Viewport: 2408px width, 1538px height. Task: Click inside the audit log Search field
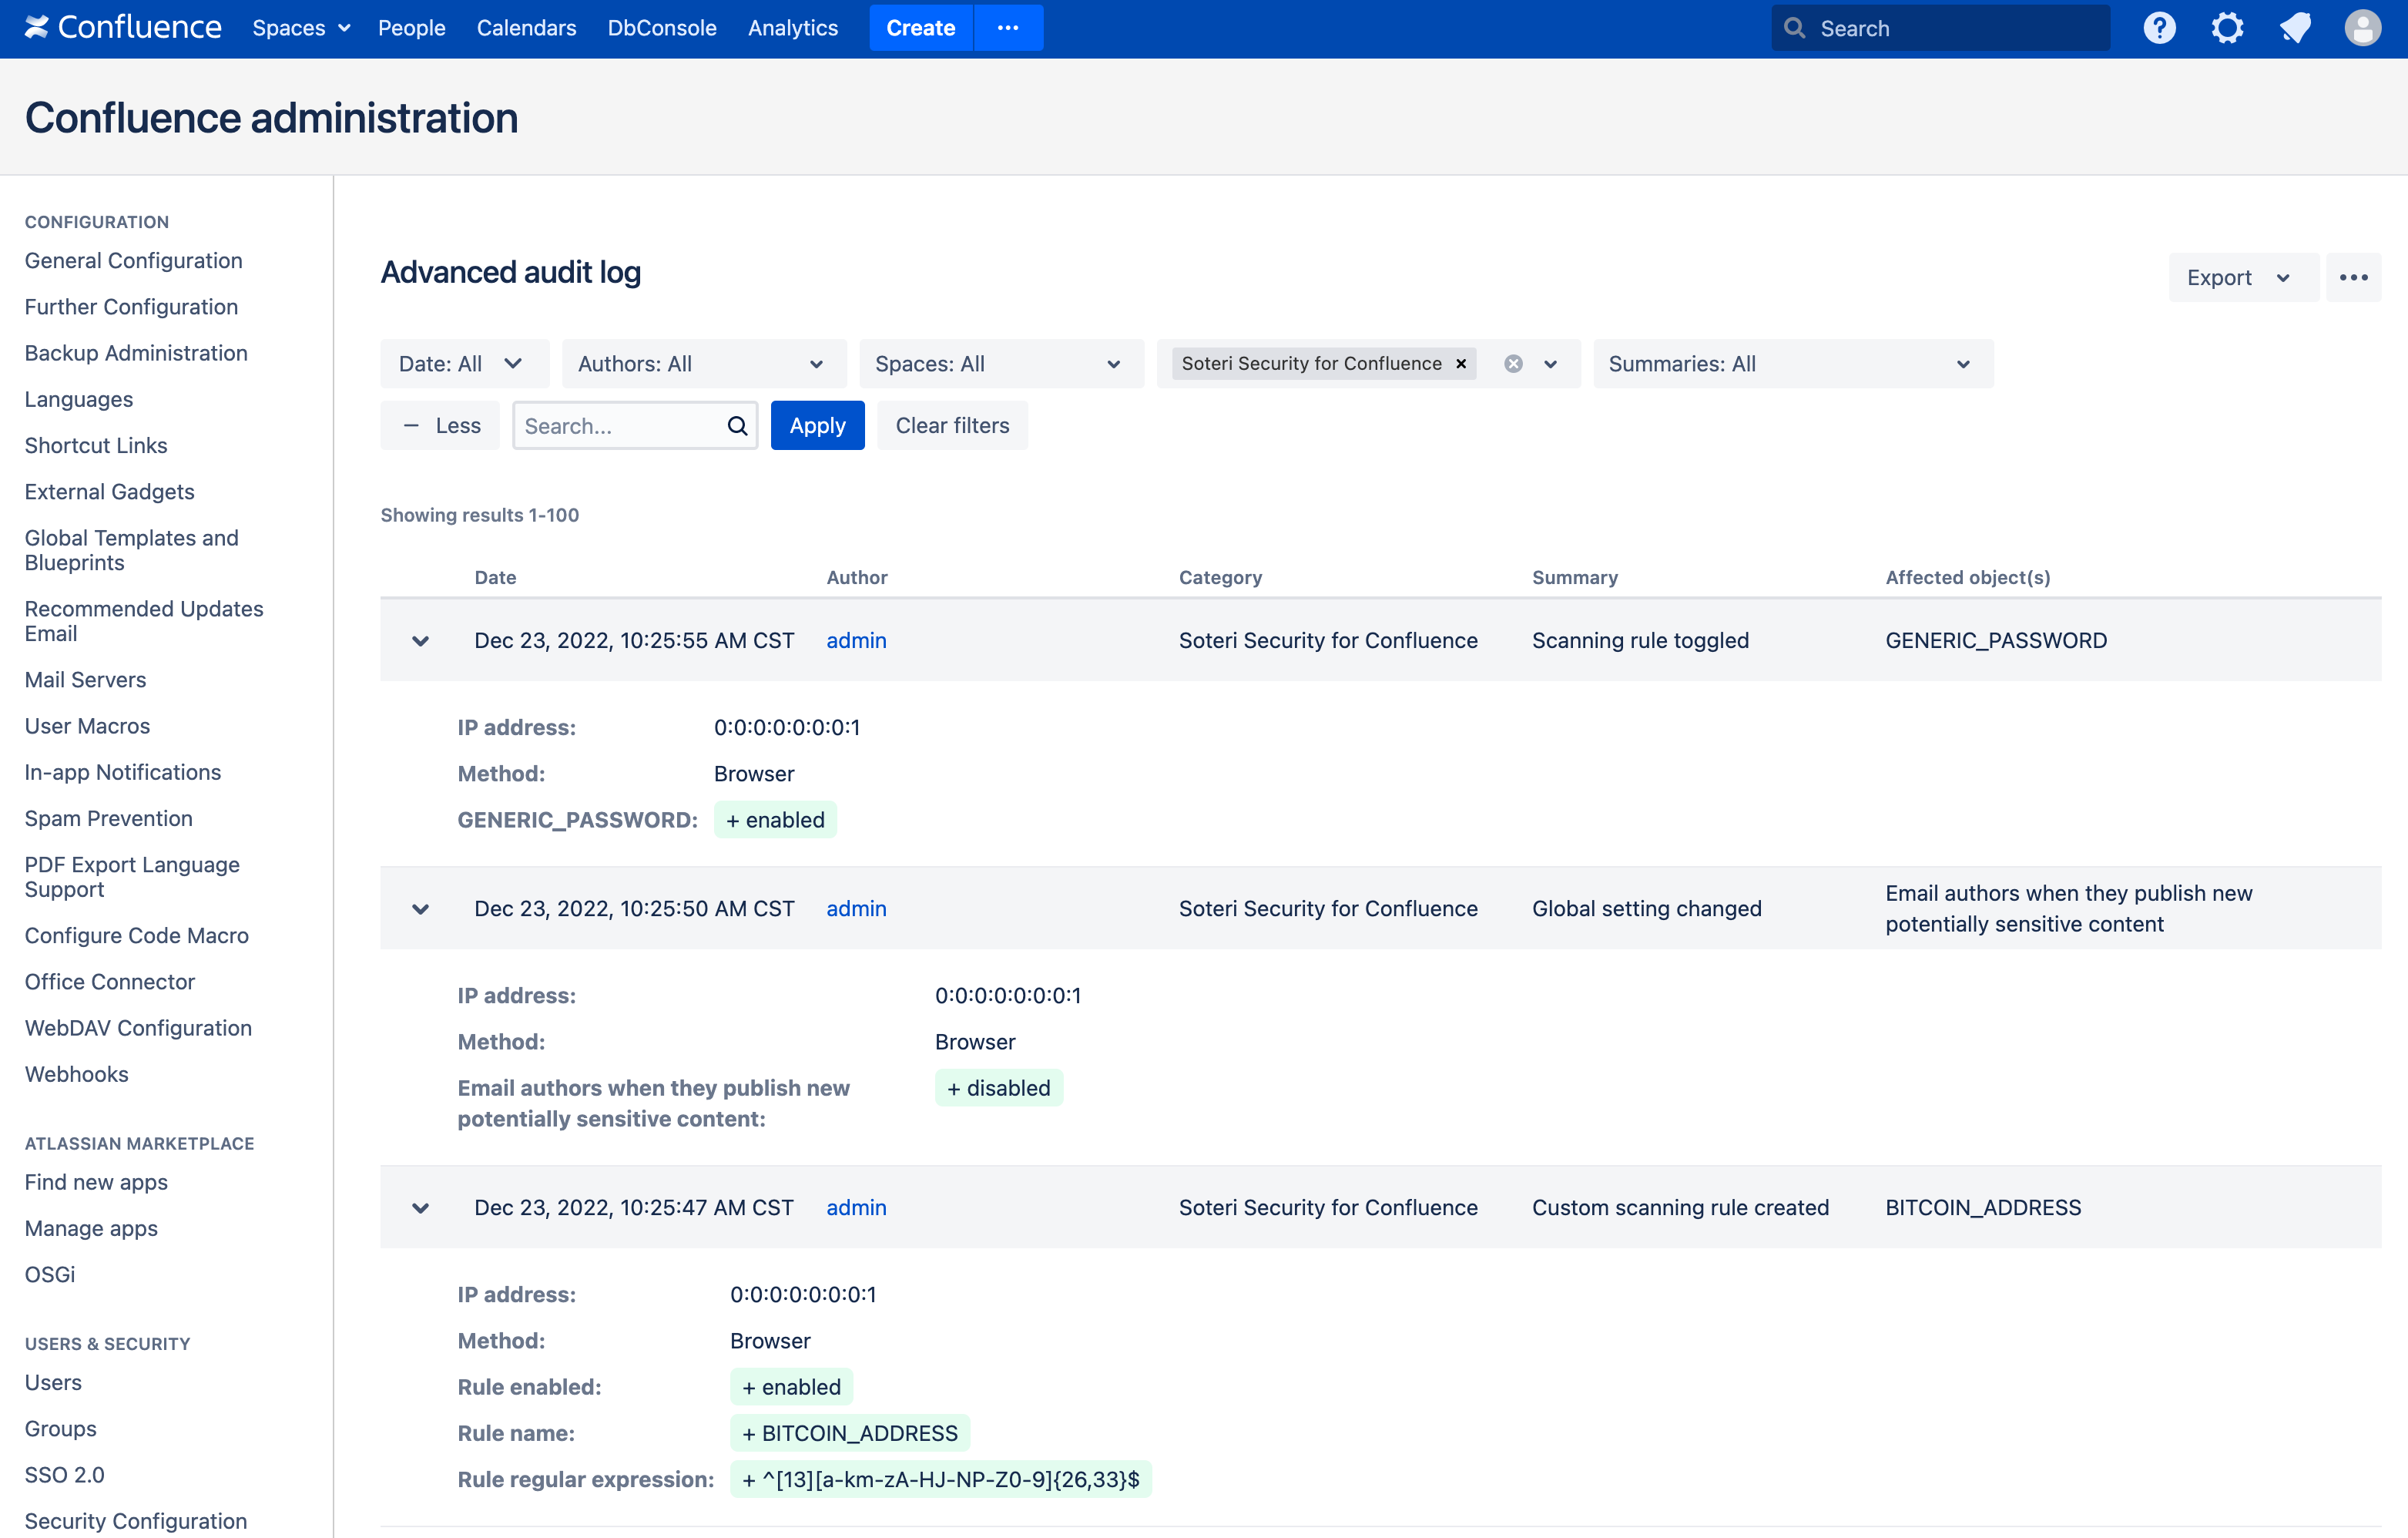click(618, 426)
